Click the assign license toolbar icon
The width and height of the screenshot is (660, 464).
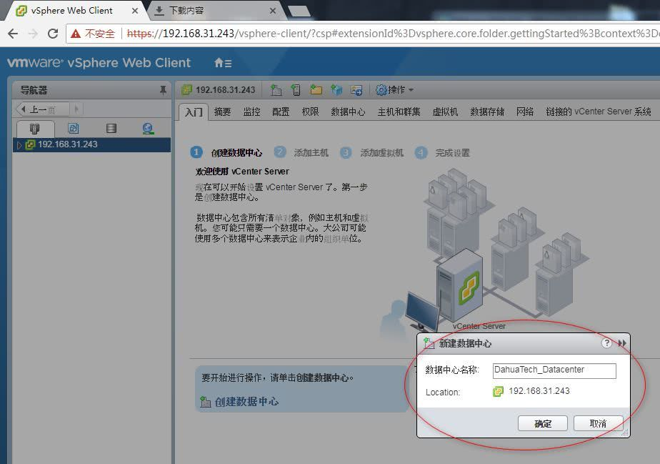356,91
